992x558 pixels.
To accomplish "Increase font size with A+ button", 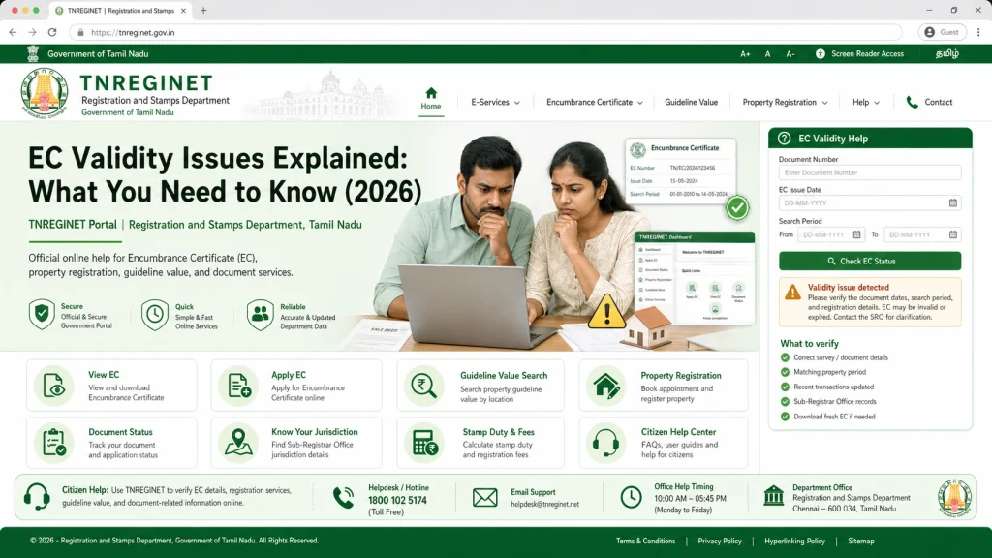I will click(x=745, y=54).
